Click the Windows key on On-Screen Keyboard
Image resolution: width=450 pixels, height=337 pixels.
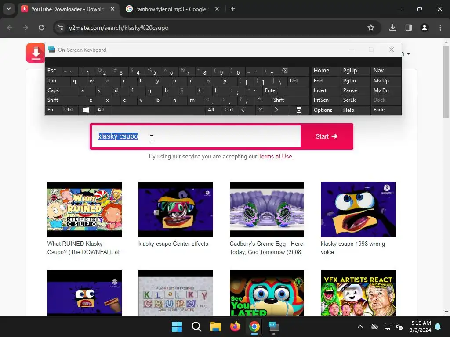pos(86,110)
